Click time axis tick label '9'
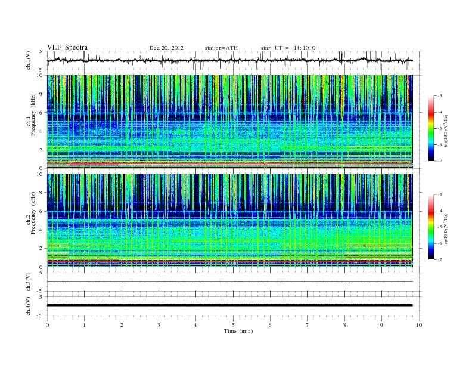 [x=381, y=325]
